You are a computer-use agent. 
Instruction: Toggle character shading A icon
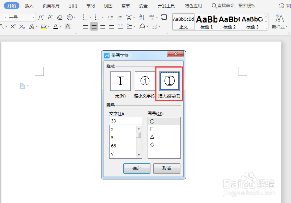click(68, 26)
